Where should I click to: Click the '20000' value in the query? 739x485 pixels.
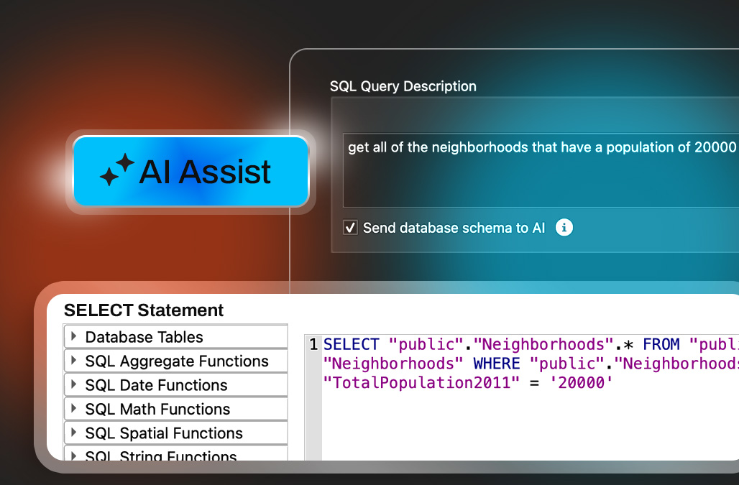coord(581,382)
